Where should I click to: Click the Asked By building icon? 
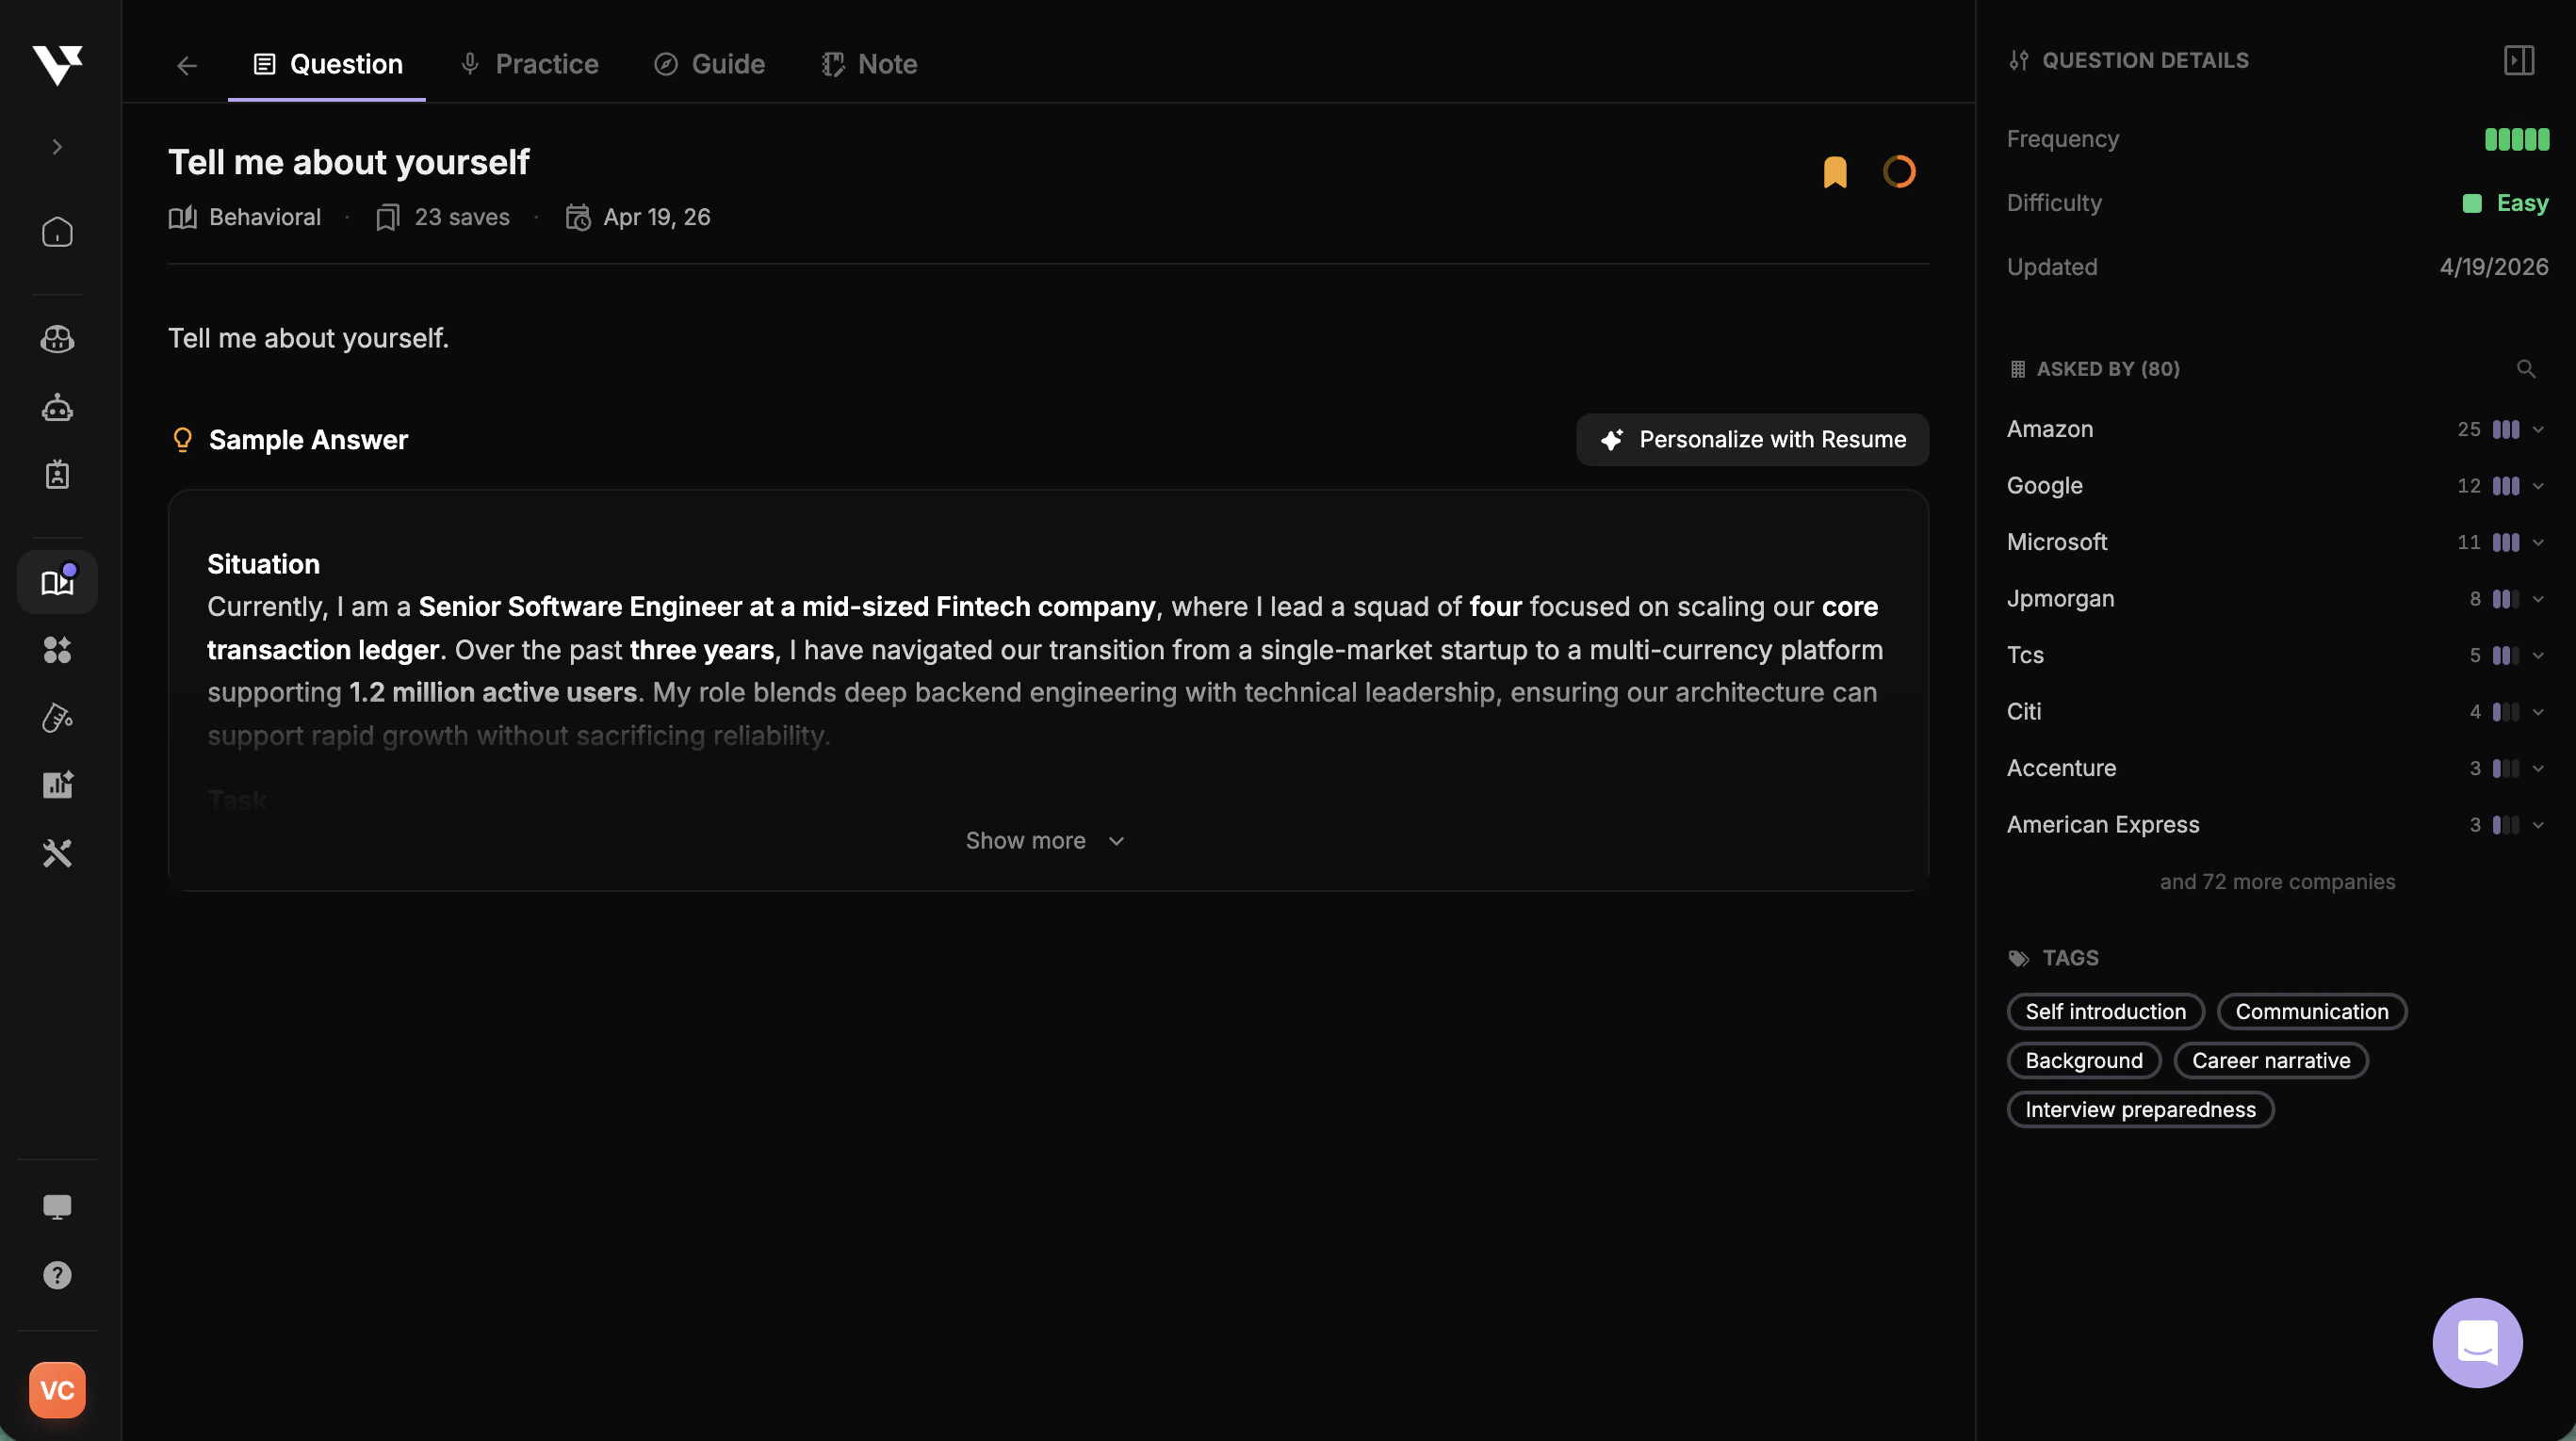point(2018,370)
